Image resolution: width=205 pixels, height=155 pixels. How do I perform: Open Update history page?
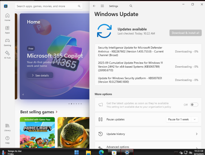tap(148, 134)
